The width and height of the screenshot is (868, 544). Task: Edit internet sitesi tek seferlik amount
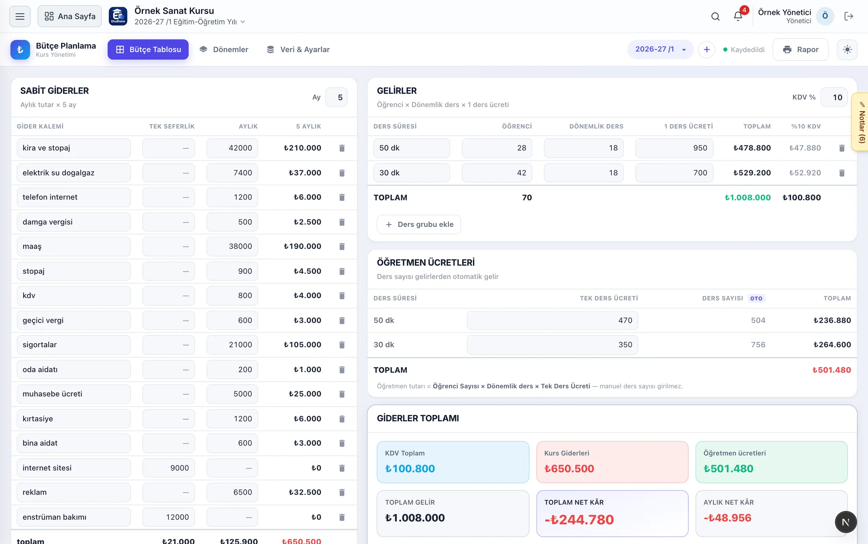pyautogui.click(x=168, y=468)
